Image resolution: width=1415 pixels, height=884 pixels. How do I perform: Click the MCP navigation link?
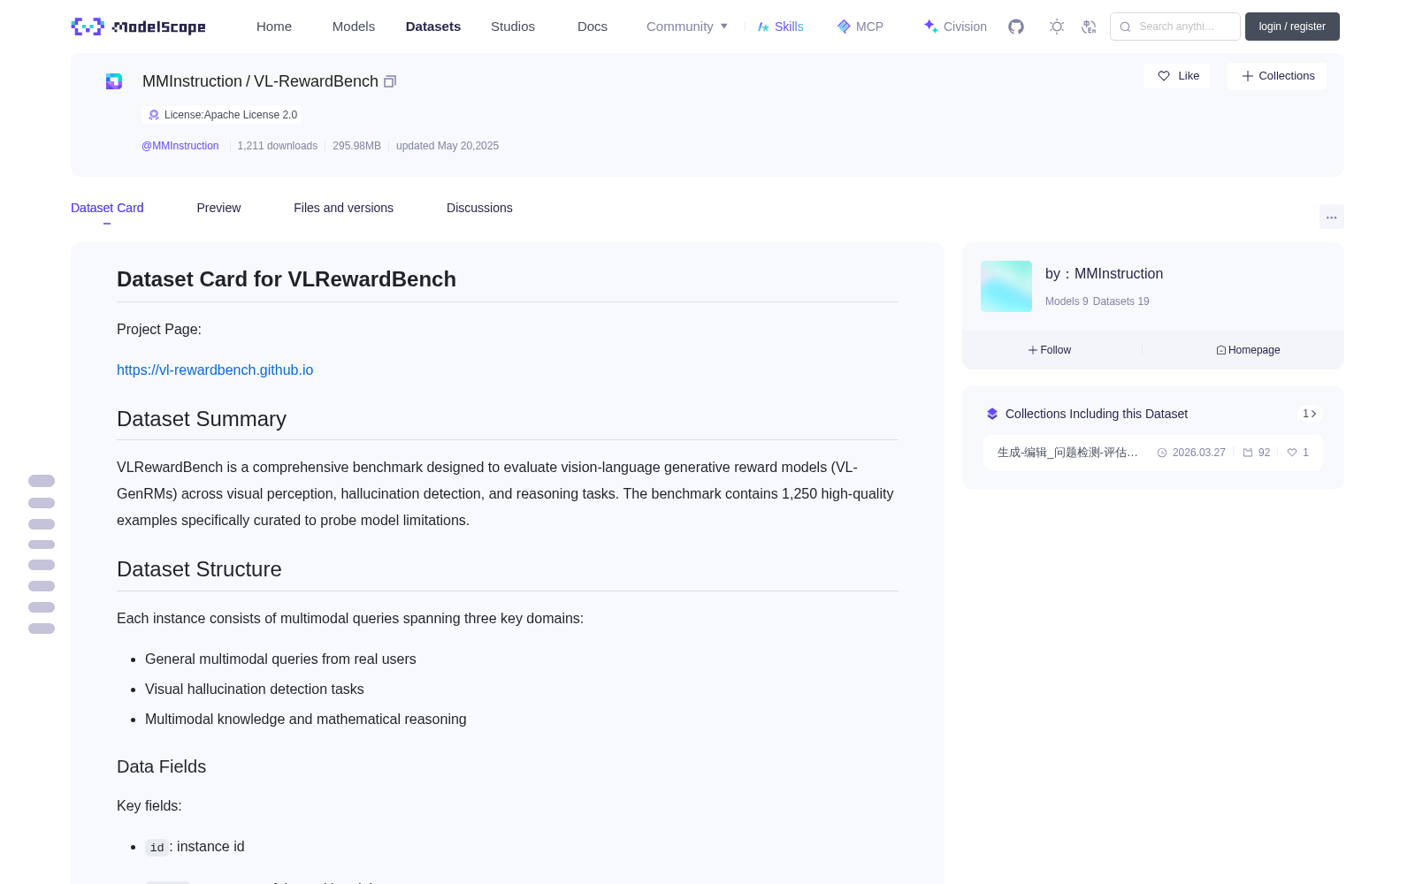[x=860, y=27]
